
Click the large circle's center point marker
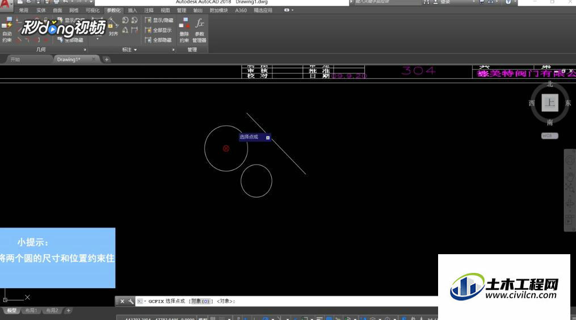(x=226, y=149)
